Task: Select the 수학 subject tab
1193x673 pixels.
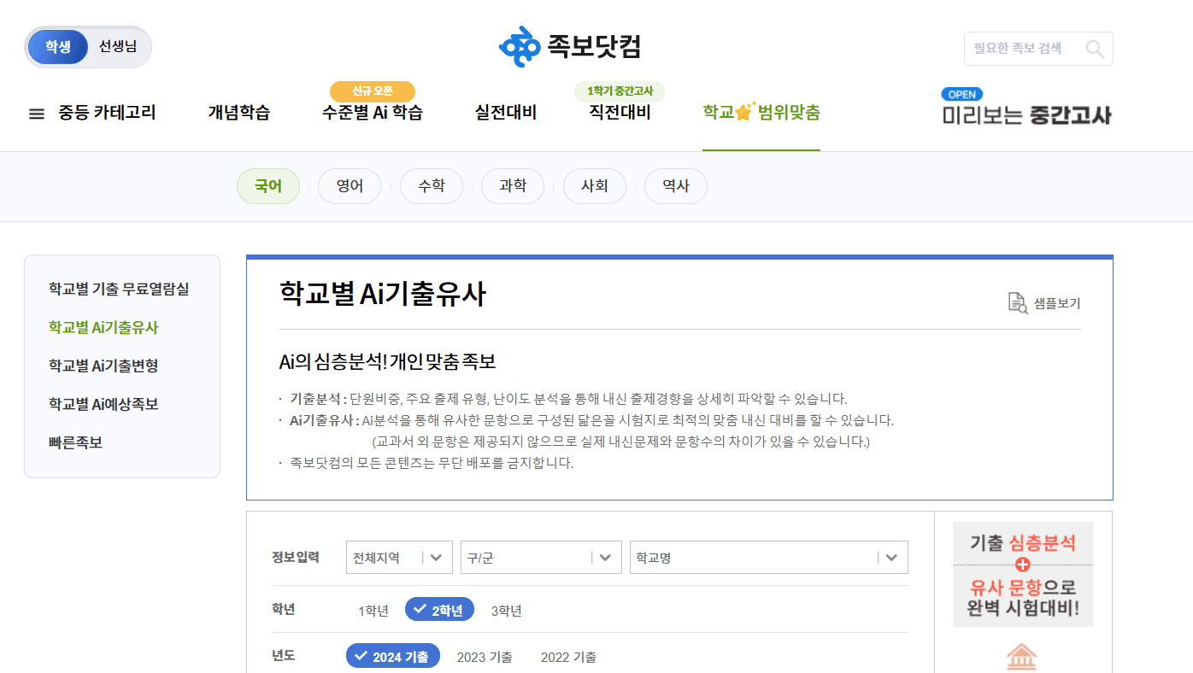Action: click(432, 186)
